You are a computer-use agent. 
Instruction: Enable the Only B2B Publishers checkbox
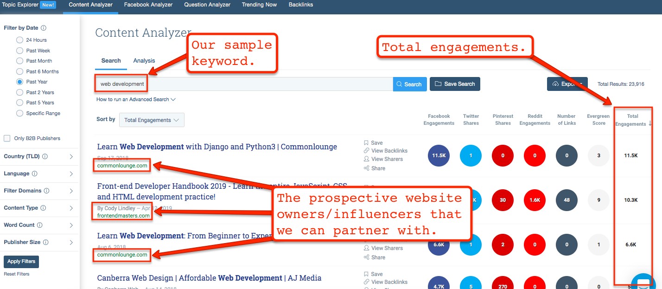click(x=7, y=138)
